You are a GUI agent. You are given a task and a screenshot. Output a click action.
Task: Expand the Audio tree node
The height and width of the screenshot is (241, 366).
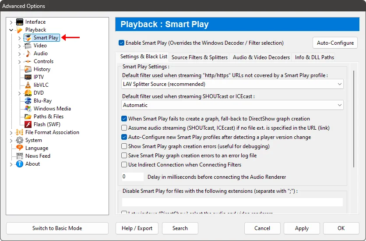[19, 54]
